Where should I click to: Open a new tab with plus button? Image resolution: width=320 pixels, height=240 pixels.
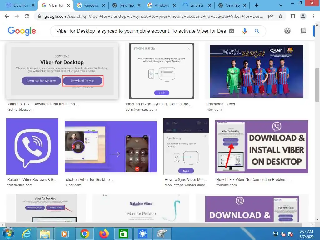coord(257,6)
